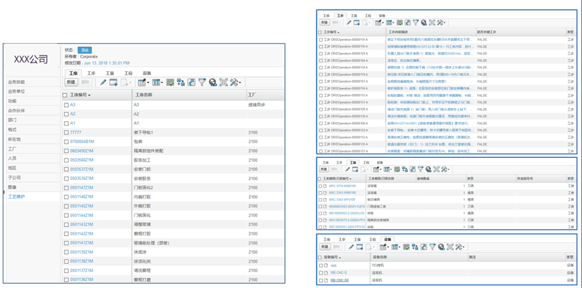Tick the checkbox for device row qqq

coord(321,266)
